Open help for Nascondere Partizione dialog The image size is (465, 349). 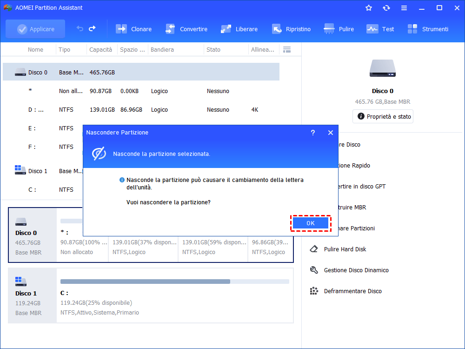coord(313,133)
